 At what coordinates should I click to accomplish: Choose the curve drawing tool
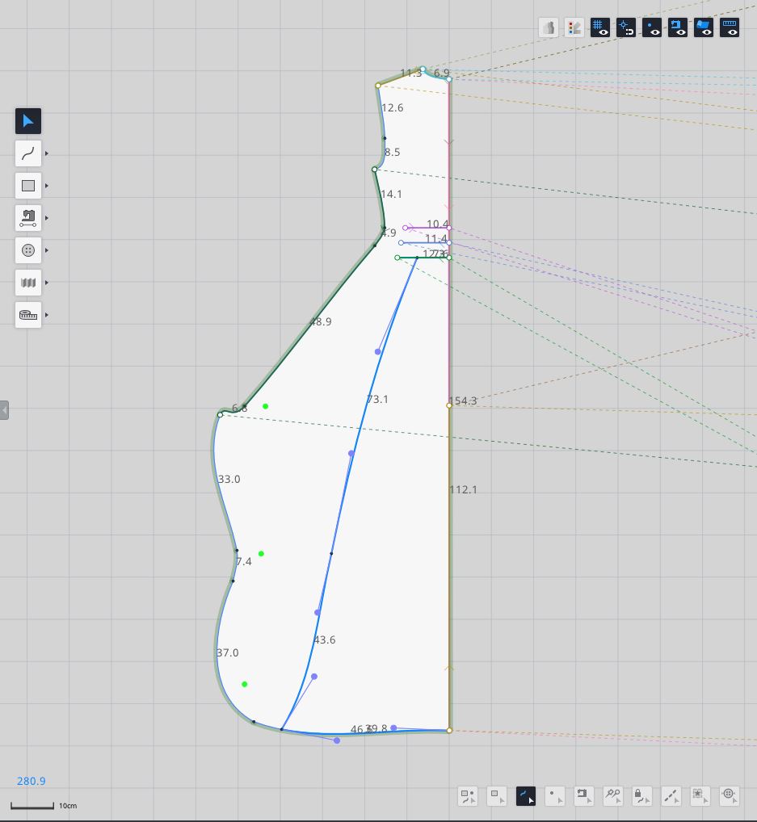28,153
